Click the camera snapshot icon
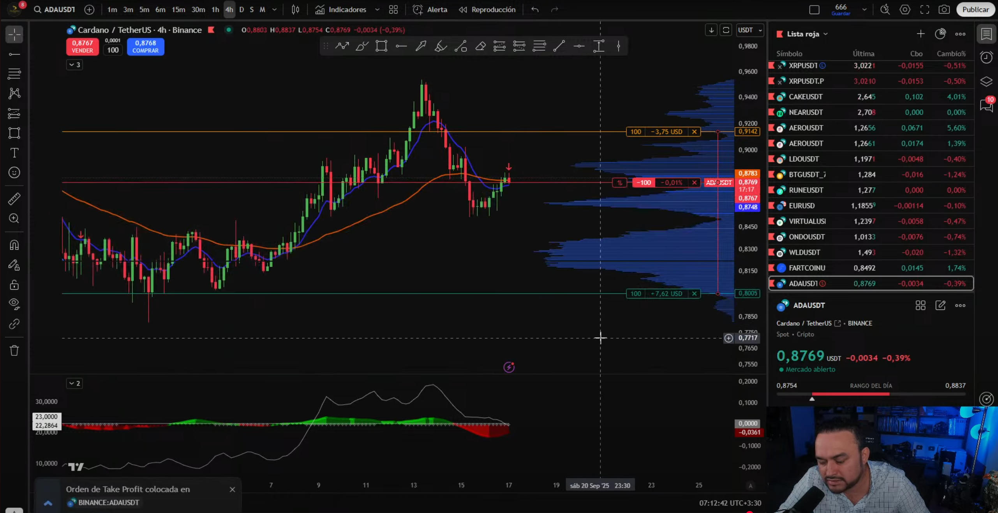 pos(944,9)
